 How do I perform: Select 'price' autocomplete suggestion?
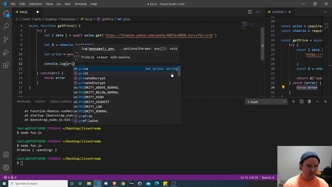click(127, 69)
